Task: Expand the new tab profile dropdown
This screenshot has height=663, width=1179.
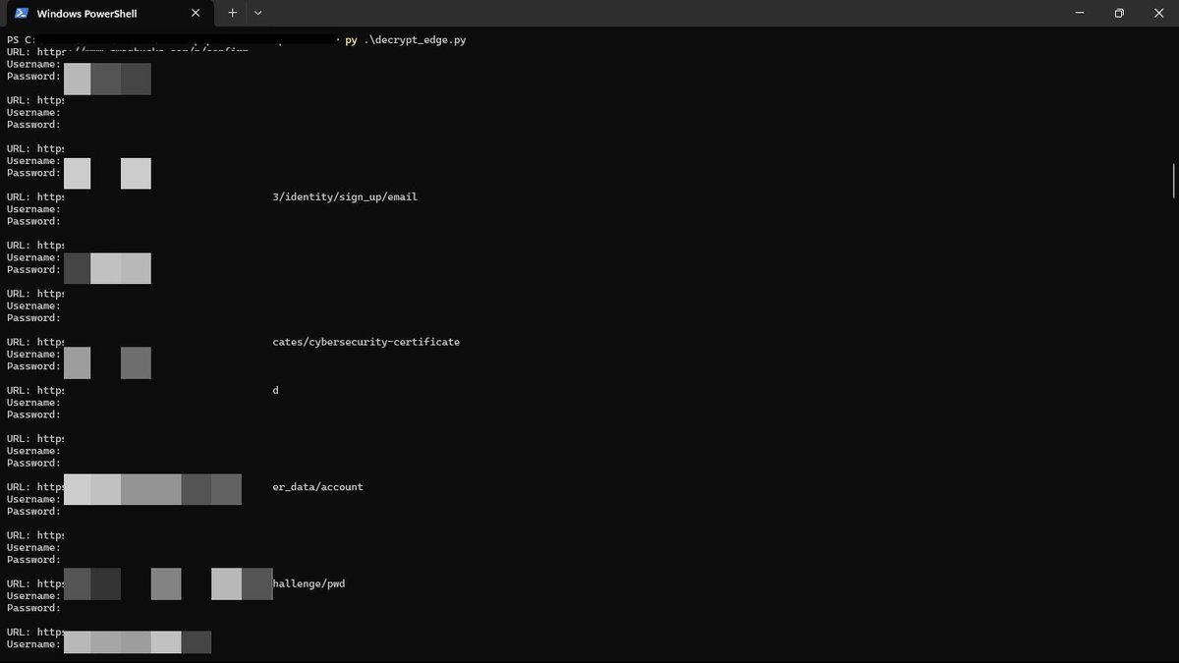Action: coord(257,14)
